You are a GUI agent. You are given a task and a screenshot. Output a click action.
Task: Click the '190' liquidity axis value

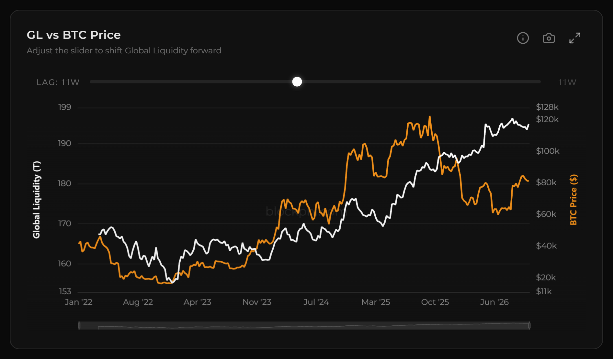point(64,143)
